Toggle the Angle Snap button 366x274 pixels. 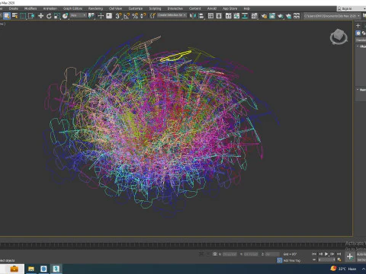pyautogui.click(x=127, y=16)
